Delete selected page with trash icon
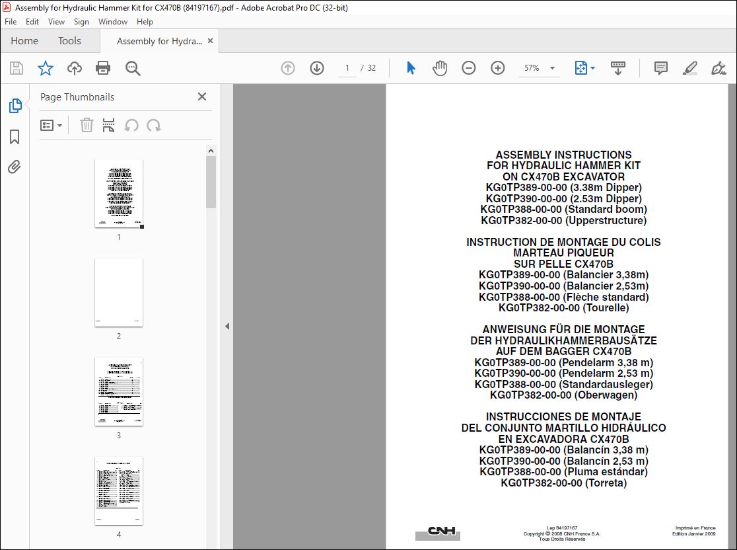Viewport: 737px width, 550px height. coord(87,125)
